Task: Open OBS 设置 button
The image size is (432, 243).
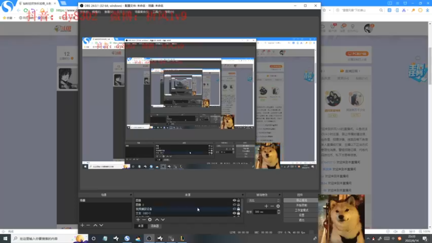Action: [x=301, y=215]
